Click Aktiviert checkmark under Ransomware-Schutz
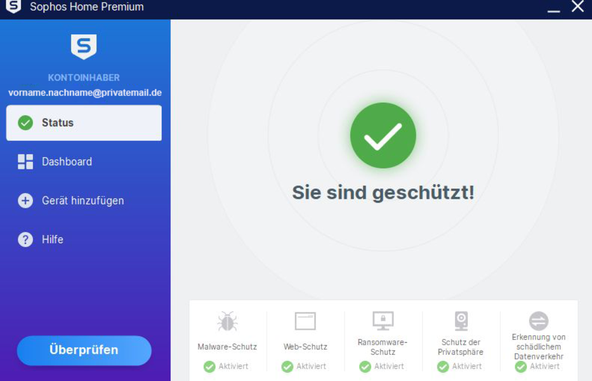 click(365, 366)
